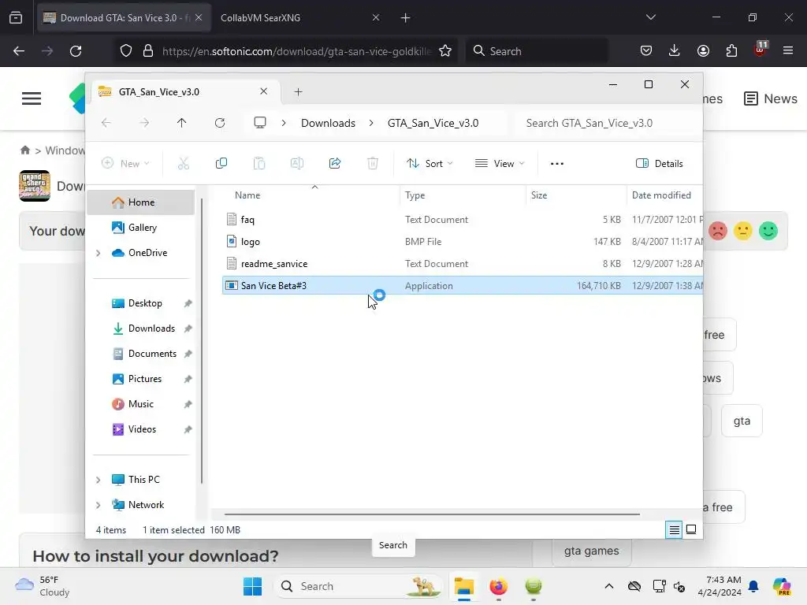Add a new File Explorer tab
The image size is (807, 605).
coord(299,92)
